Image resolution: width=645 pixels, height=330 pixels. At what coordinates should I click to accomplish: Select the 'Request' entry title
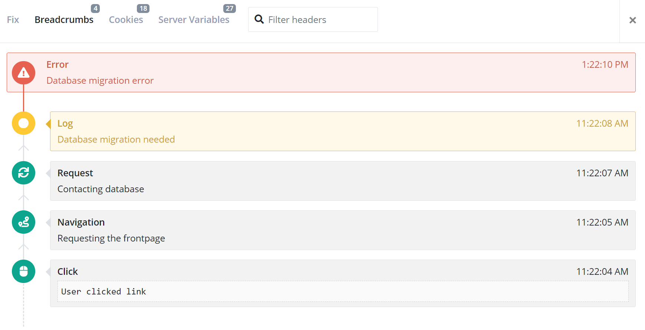(x=75, y=173)
